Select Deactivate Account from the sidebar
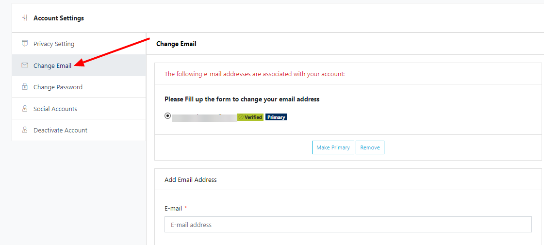The height and width of the screenshot is (245, 544). click(x=60, y=130)
